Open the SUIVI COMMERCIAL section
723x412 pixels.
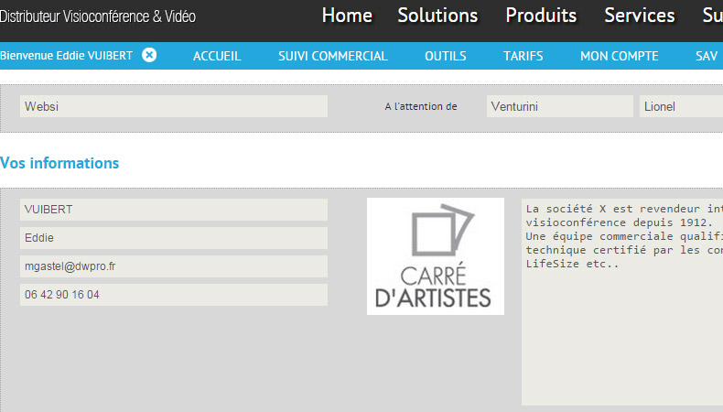point(333,56)
